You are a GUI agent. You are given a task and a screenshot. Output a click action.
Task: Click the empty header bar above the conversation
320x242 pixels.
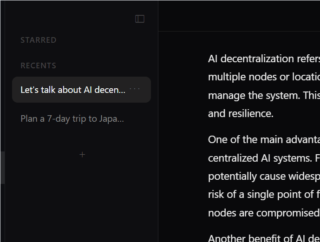click(239, 16)
